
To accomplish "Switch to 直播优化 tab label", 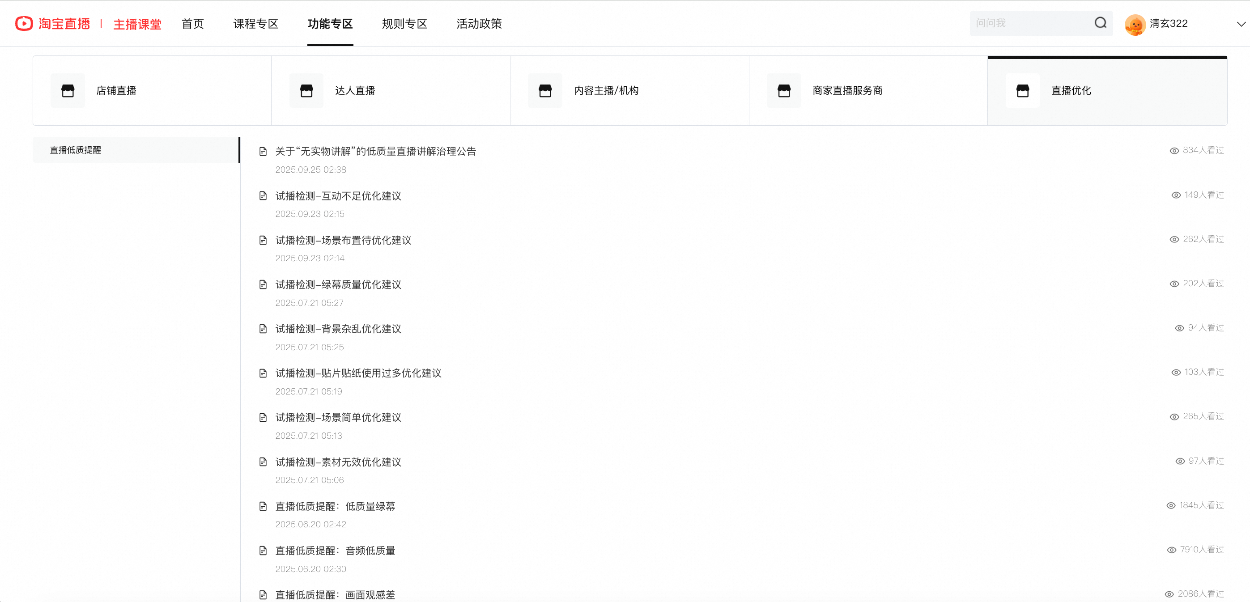I will tap(1071, 91).
